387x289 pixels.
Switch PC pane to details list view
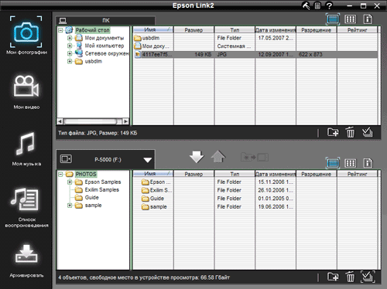click(333, 19)
